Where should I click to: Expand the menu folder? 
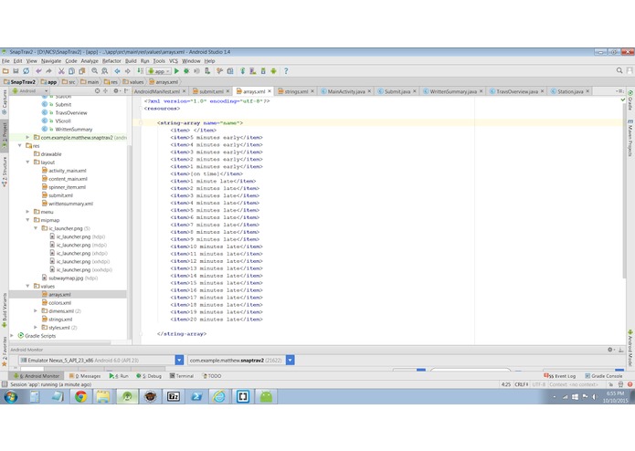(x=27, y=212)
